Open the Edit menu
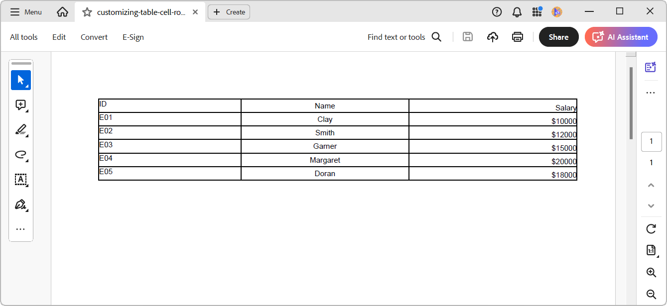667x306 pixels. pos(59,37)
